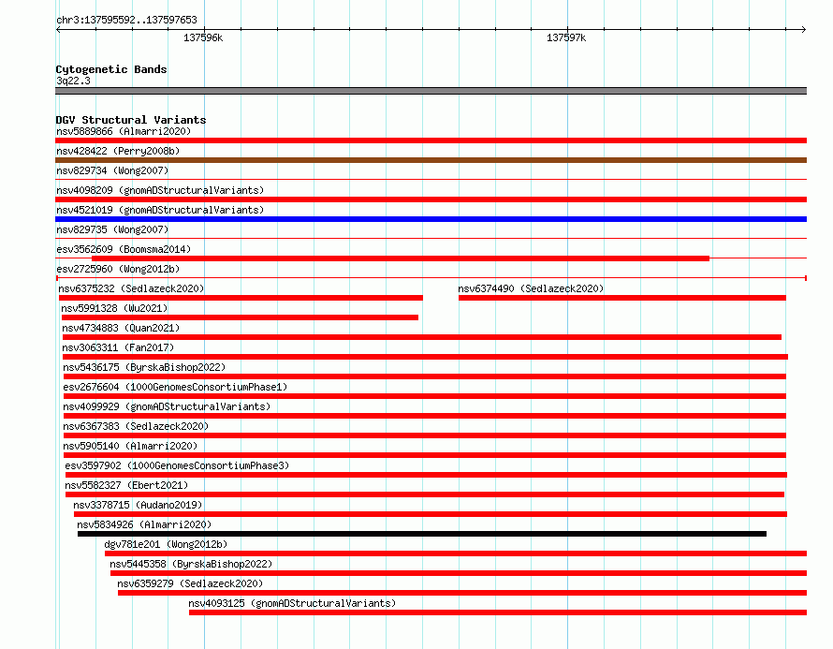Click the Cytogenetic Bands track title

pos(111,69)
